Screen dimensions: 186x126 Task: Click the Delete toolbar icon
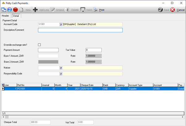67,10
